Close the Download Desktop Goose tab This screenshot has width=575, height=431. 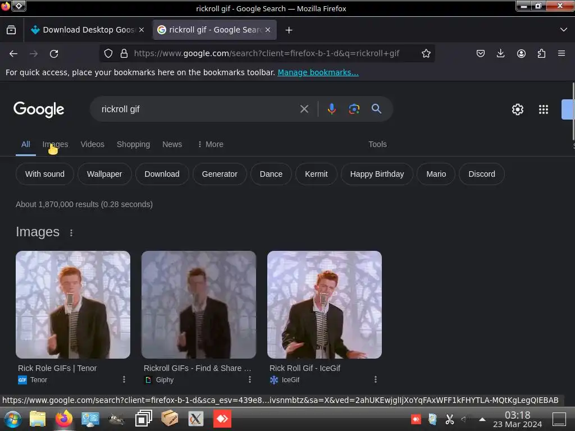[142, 30]
